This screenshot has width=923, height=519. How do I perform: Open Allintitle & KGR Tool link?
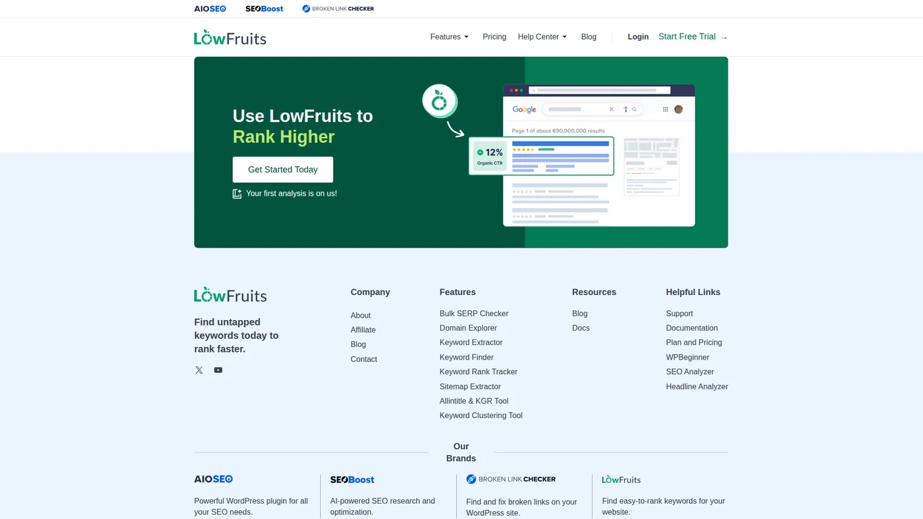click(474, 401)
